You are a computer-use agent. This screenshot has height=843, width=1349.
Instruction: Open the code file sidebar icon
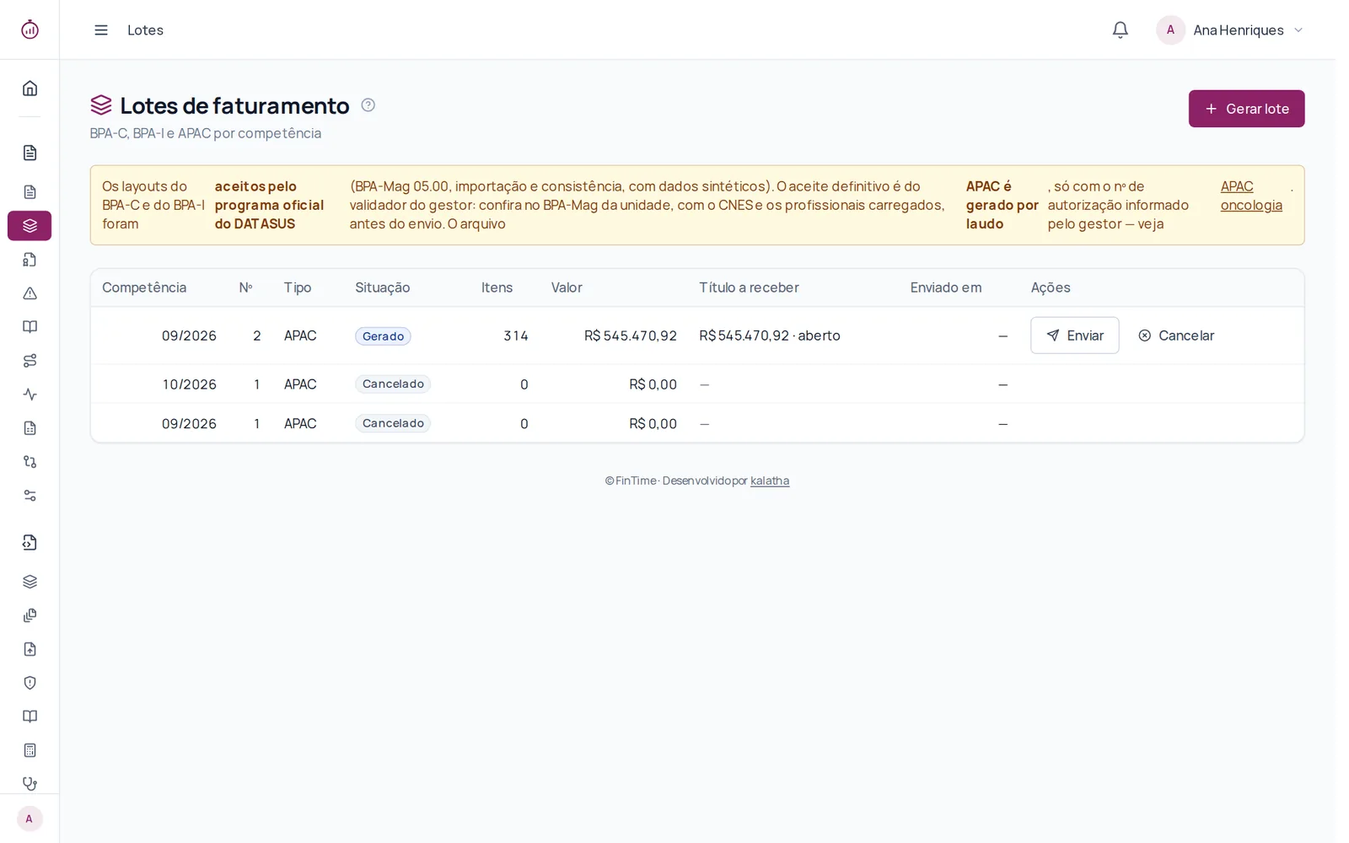click(x=30, y=543)
